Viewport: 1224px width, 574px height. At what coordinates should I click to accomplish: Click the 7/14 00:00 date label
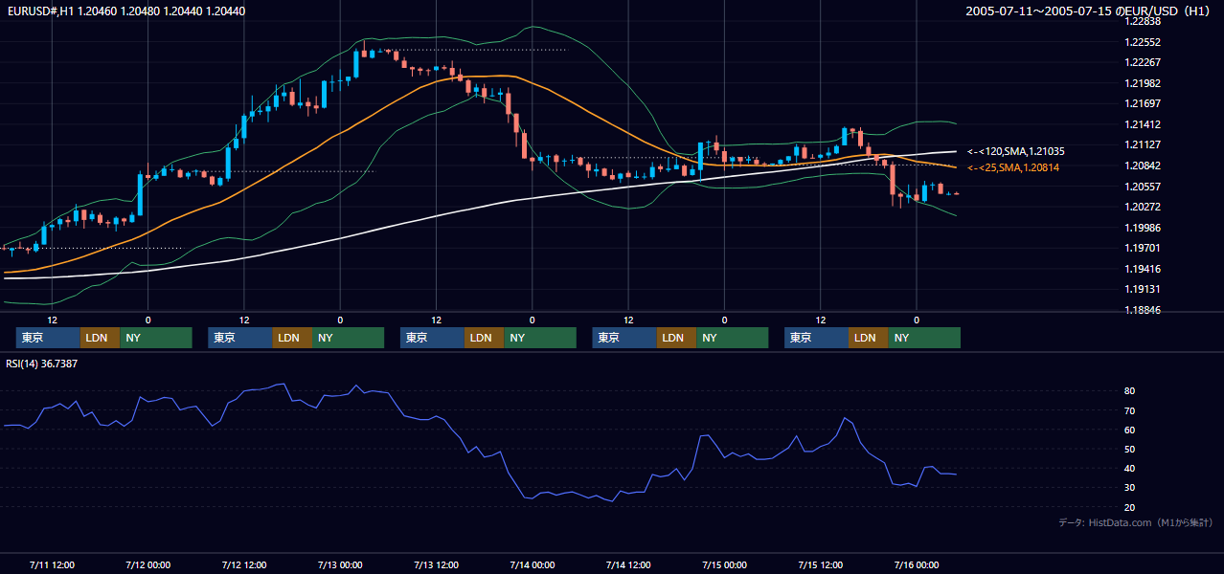point(532,564)
